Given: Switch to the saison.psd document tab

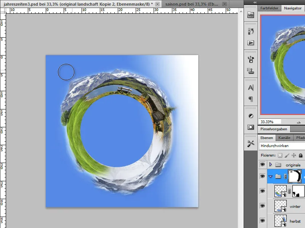Looking at the screenshot, I should click(190, 4).
